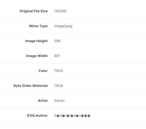Select the height value 586
Image resolution: width=146 pixels, height=129 pixels.
pyautogui.click(x=57, y=41)
